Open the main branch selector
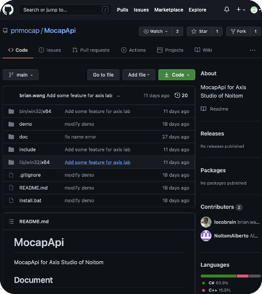The image size is (262, 294). [21, 75]
